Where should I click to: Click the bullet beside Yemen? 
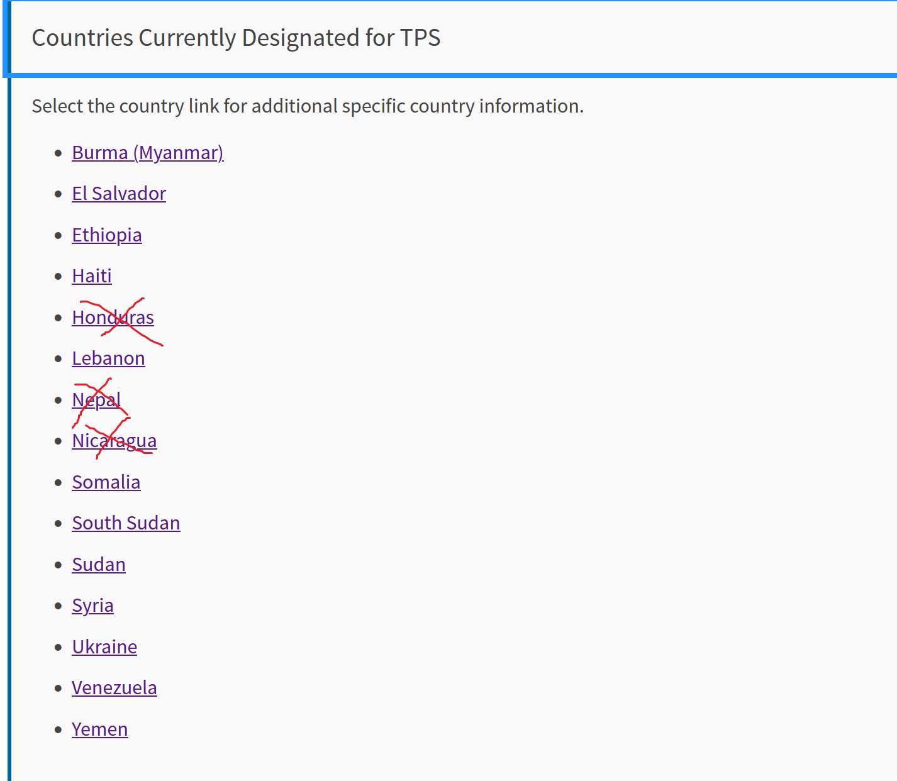coord(58,729)
